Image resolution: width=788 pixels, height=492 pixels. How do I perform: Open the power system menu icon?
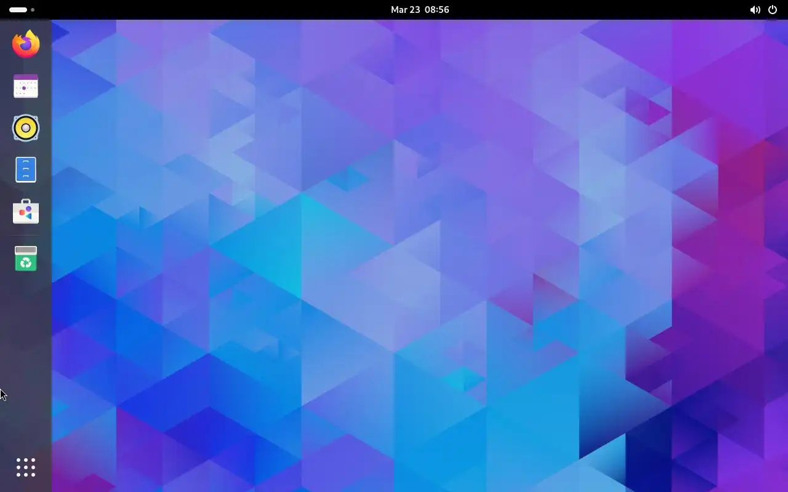point(773,10)
